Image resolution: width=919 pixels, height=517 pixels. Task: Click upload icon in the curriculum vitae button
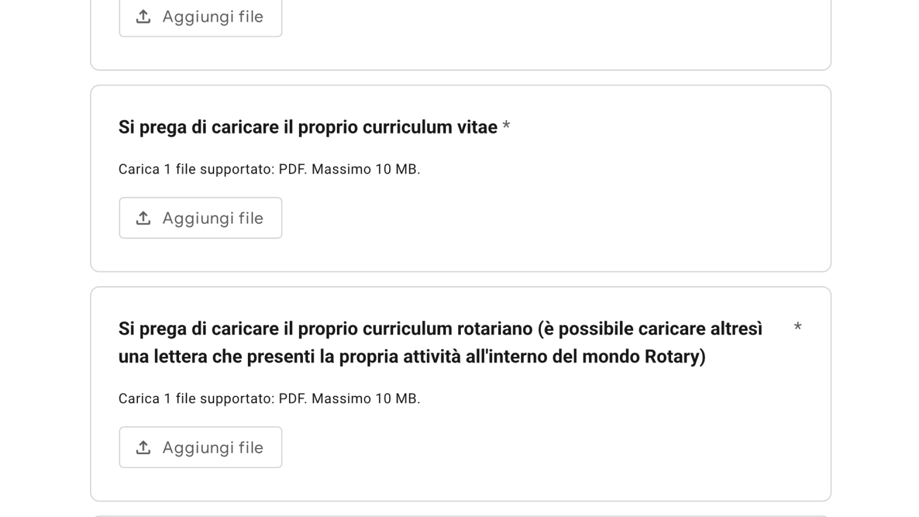[143, 218]
